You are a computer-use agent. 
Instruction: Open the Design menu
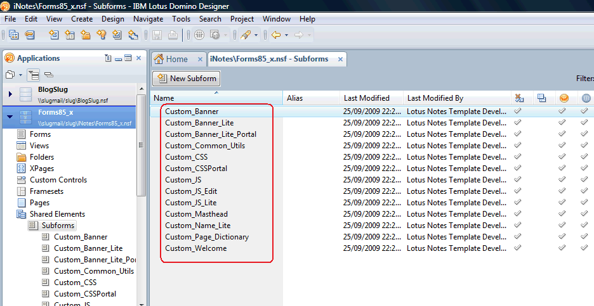coord(112,19)
